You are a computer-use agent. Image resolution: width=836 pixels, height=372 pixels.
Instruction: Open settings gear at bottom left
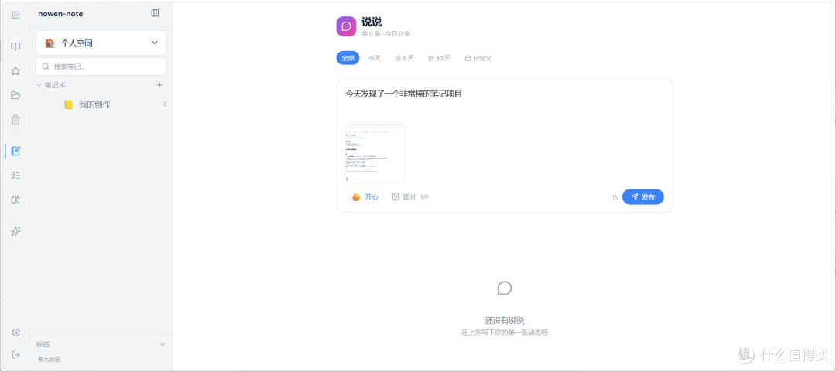tap(16, 333)
